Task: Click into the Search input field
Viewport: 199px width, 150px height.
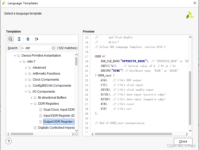Action: click(x=38, y=48)
